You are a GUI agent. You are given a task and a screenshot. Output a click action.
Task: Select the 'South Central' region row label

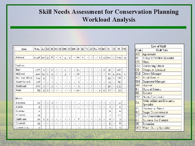23,82
